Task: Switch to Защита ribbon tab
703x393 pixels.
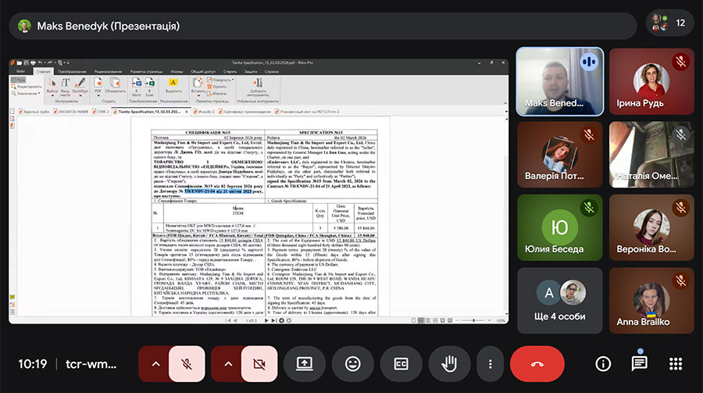Action: point(251,71)
